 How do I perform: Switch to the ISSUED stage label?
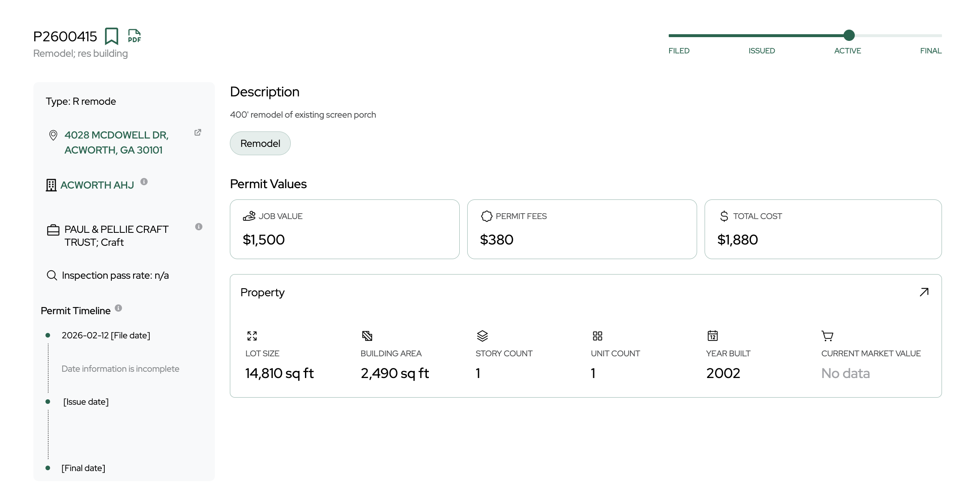pyautogui.click(x=761, y=50)
